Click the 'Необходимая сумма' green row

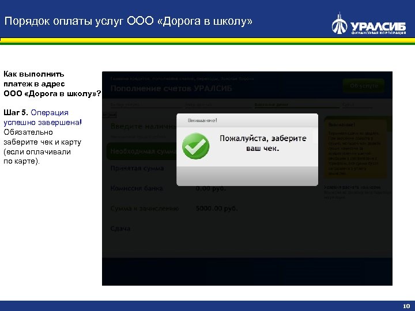[x=142, y=151]
